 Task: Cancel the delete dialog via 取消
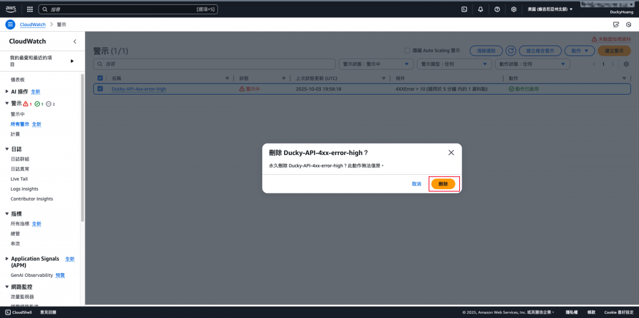pyautogui.click(x=416, y=184)
